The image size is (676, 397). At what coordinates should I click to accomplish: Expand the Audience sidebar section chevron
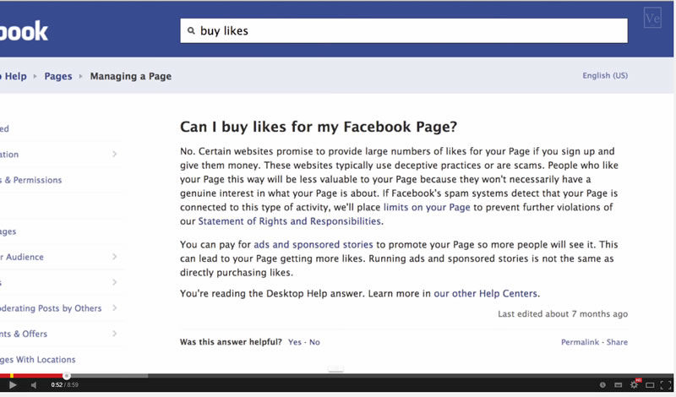(114, 257)
